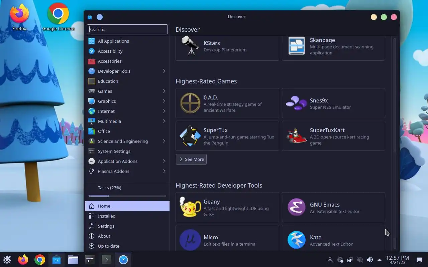This screenshot has height=267, width=428.
Task: Open the Installed applications page
Action: (127, 216)
